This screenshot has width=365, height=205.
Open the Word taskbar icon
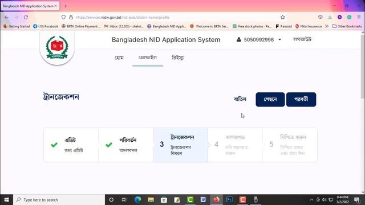click(203, 200)
